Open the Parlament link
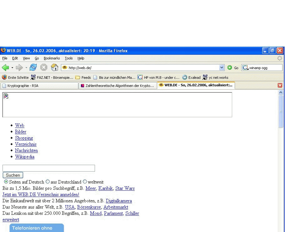The image size is (285, 232). pos(113,213)
